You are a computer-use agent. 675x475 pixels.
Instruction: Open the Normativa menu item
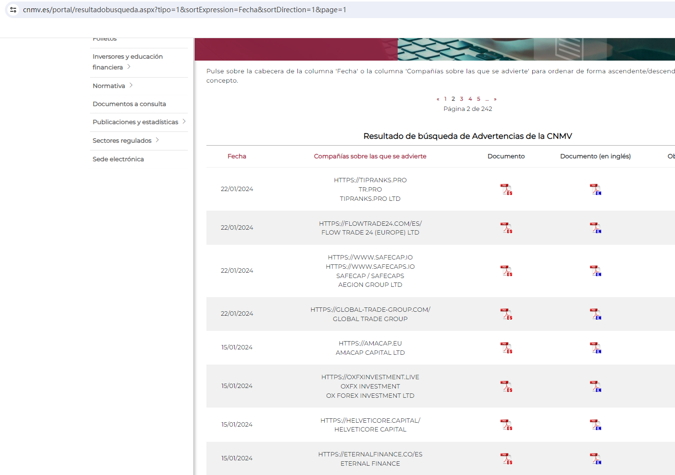109,86
